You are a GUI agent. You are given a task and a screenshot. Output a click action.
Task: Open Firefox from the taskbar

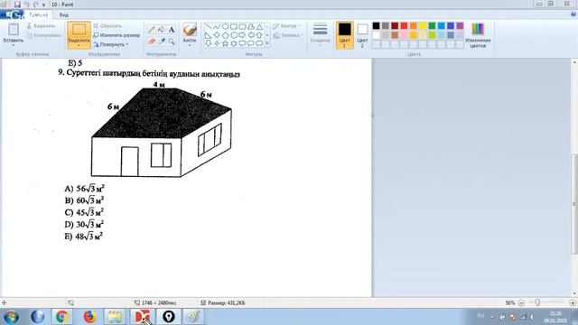click(x=89, y=317)
